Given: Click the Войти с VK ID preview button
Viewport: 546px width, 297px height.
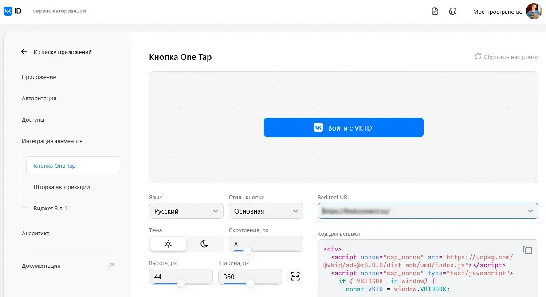Looking at the screenshot, I should coord(344,127).
